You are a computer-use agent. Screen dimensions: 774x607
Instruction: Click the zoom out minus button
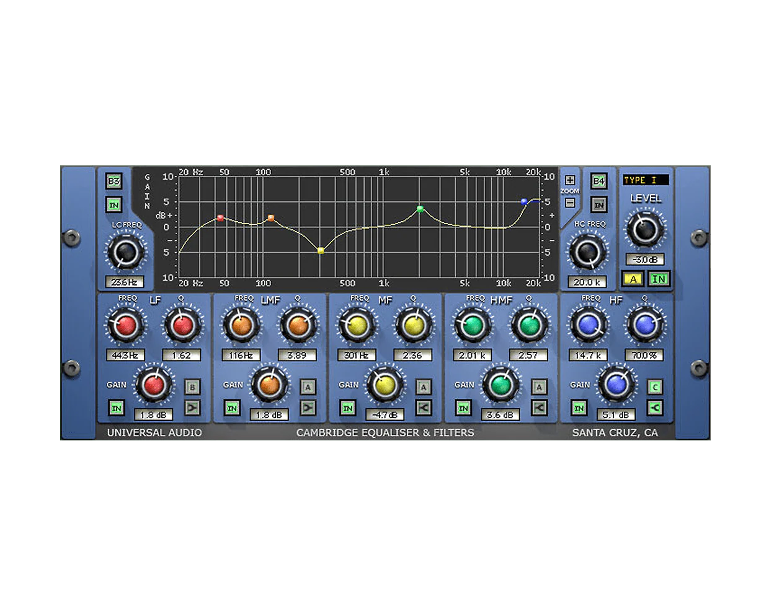point(570,202)
